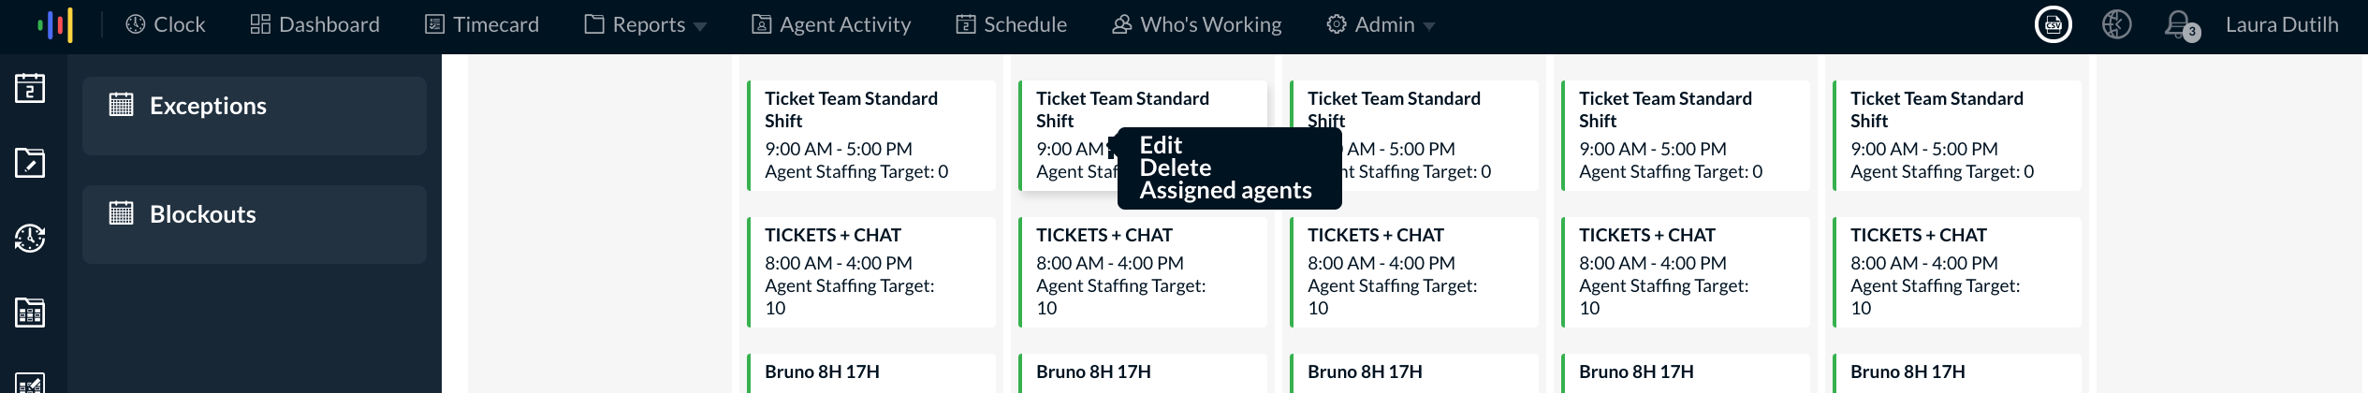2368x393 pixels.
Task: Select Assigned agents in the popup
Action: (1225, 190)
